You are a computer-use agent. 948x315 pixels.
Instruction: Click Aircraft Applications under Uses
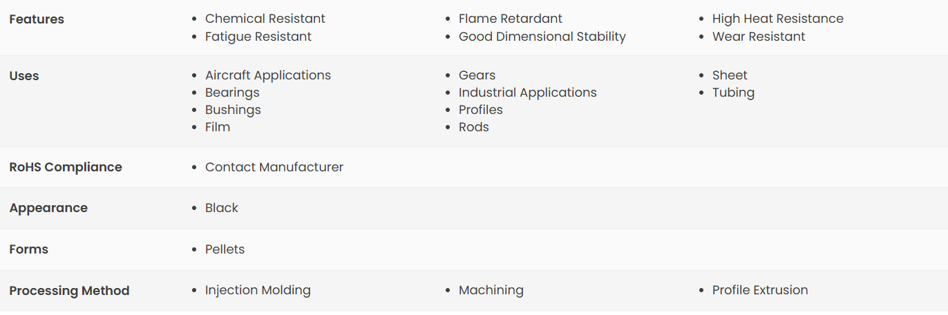tap(268, 75)
